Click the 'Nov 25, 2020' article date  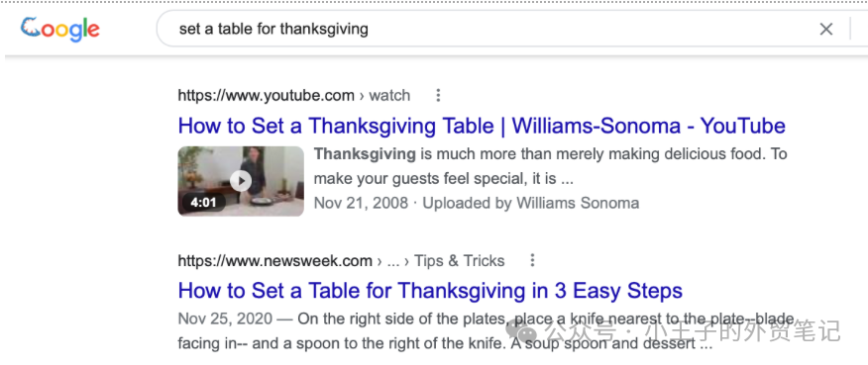click(x=225, y=319)
